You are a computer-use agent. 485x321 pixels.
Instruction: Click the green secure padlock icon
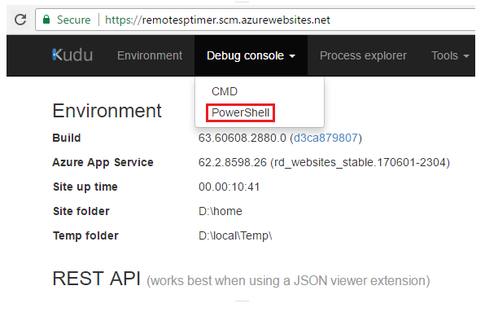[46, 20]
